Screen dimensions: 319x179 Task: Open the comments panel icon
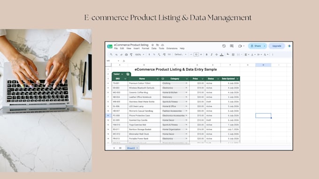pos(232,46)
